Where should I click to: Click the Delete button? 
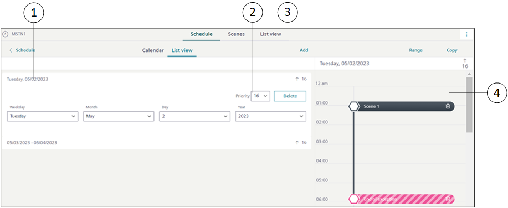(x=290, y=96)
